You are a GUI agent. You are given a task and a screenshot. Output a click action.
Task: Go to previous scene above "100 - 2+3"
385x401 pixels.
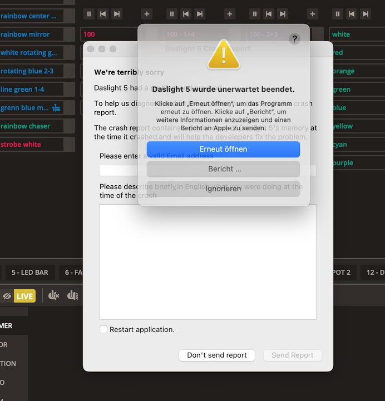click(x=269, y=14)
